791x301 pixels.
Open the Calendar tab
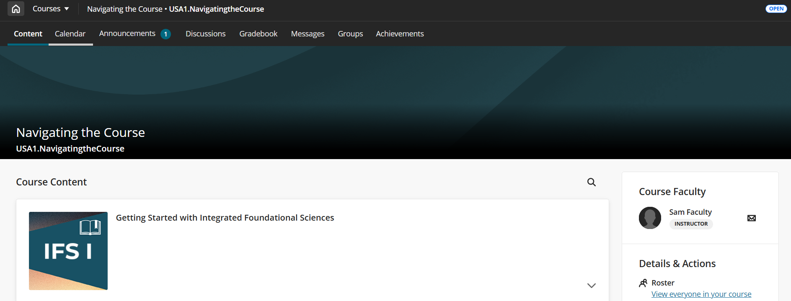(70, 34)
